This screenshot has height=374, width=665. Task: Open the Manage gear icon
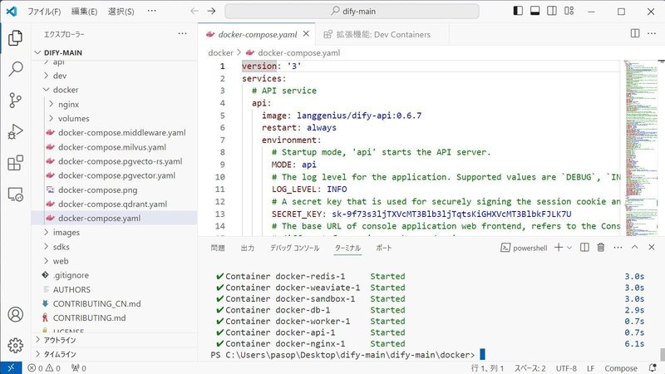(15, 345)
